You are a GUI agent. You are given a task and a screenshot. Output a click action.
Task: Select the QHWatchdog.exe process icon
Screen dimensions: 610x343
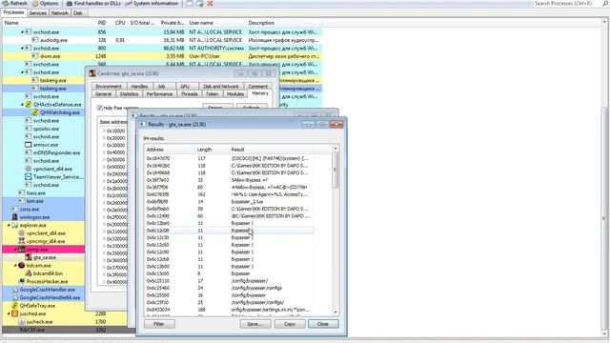(35, 112)
